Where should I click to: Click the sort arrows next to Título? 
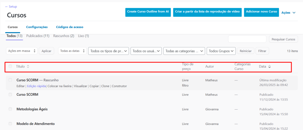pyautogui.click(x=28, y=66)
